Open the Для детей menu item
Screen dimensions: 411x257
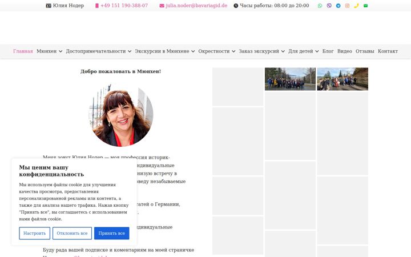coord(301,51)
